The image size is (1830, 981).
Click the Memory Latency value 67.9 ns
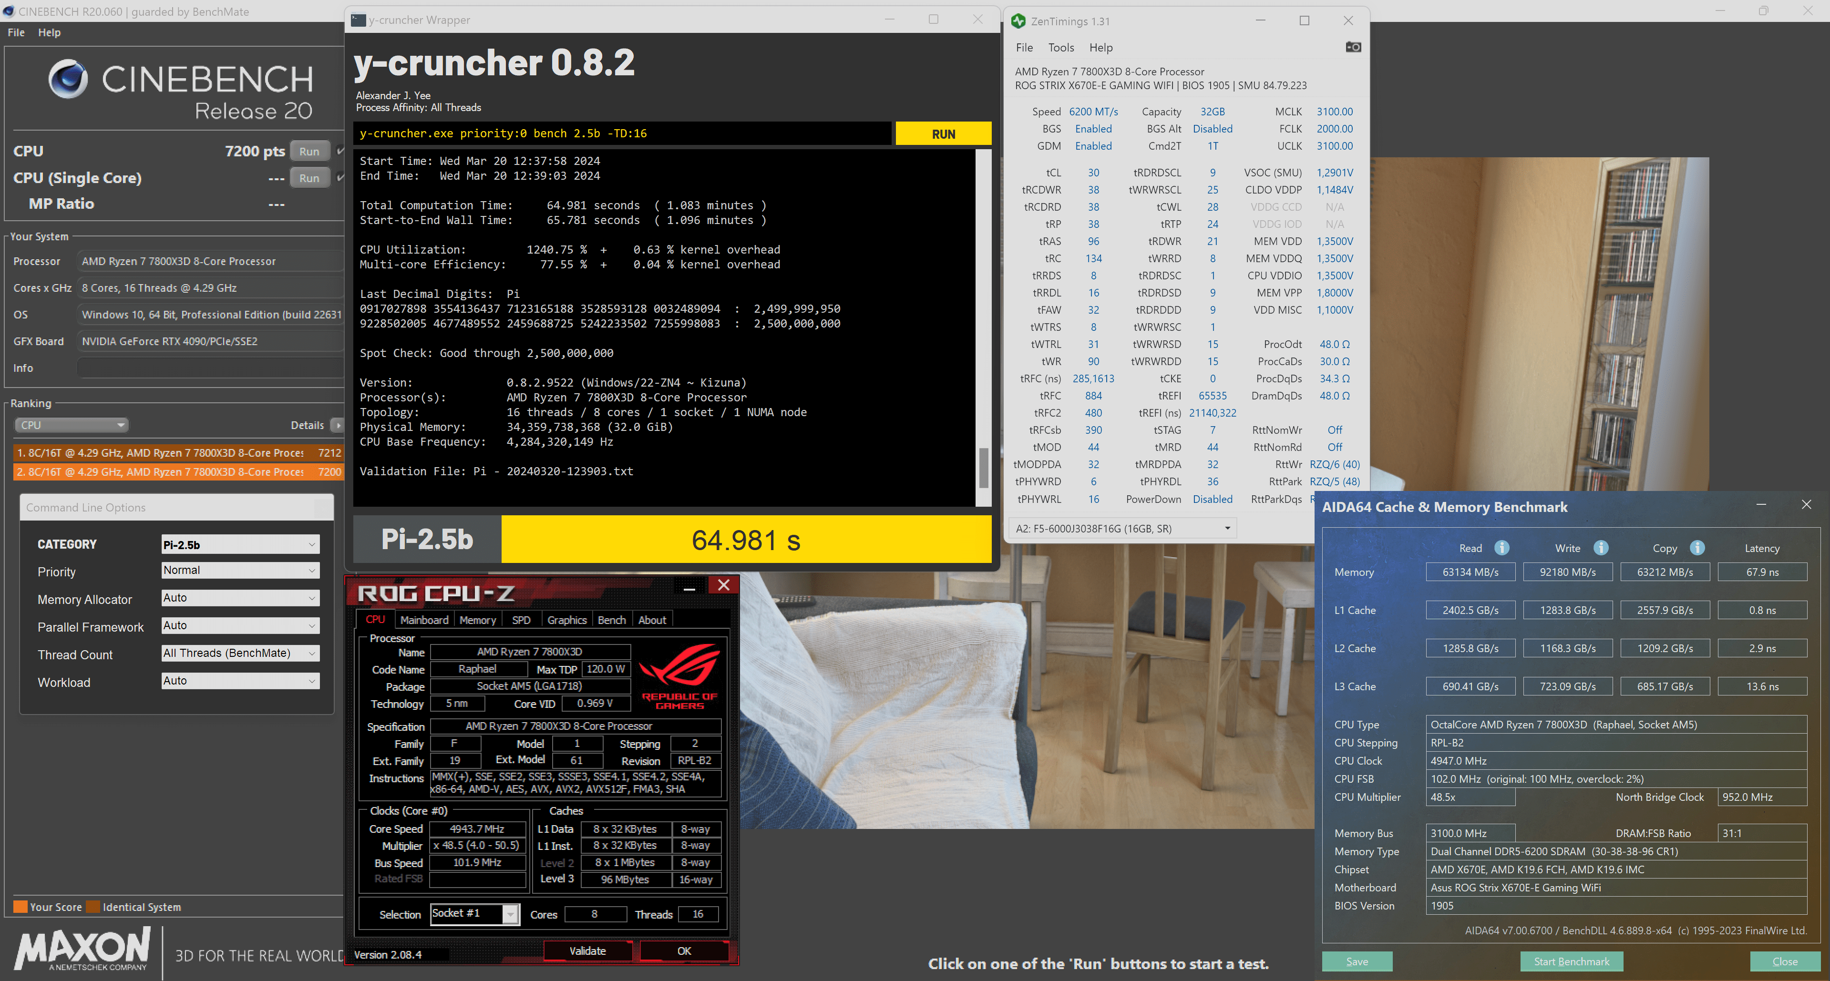click(x=1762, y=572)
